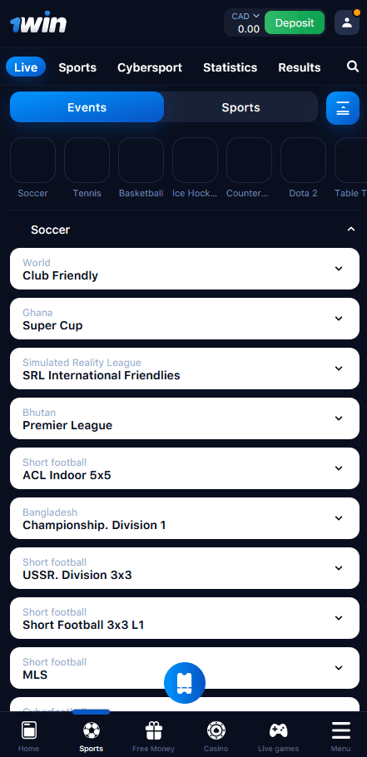Open the Statistics tab
367x757 pixels.
(230, 67)
